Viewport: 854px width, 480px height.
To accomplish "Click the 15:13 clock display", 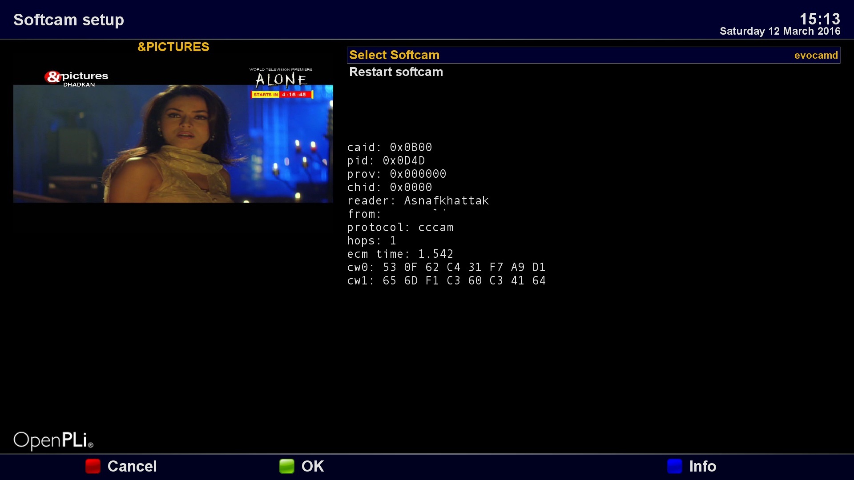I will point(819,19).
